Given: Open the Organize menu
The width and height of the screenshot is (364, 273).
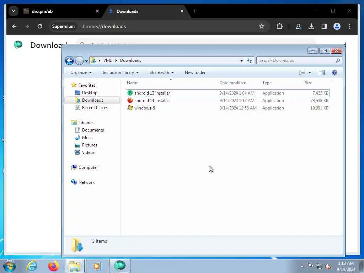Looking at the screenshot, I should point(81,73).
